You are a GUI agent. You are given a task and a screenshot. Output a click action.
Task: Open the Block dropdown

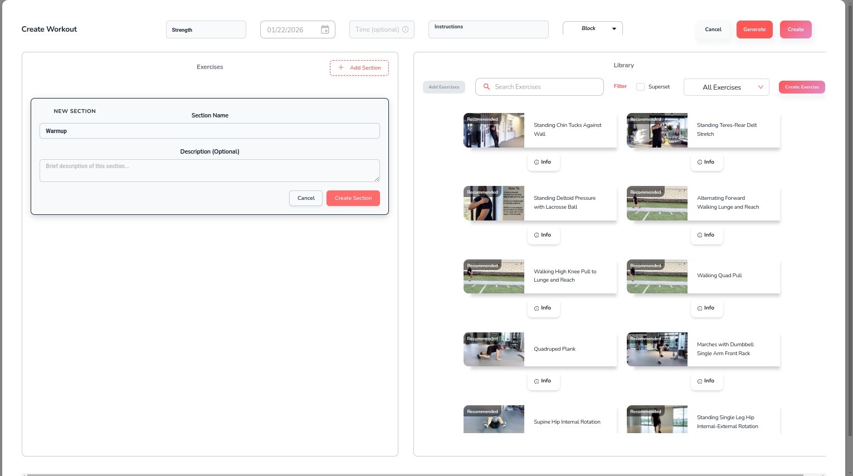593,28
